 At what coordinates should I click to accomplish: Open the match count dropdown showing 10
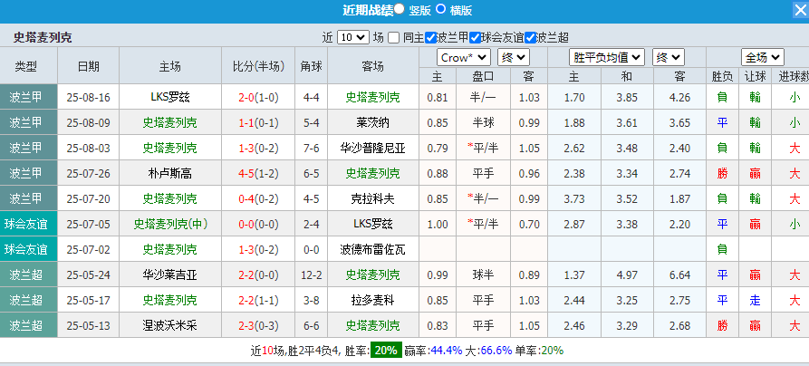click(x=352, y=37)
